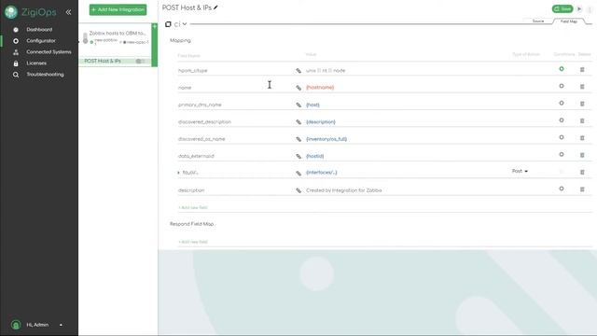
Task: Click the Save button
Action: (562, 8)
